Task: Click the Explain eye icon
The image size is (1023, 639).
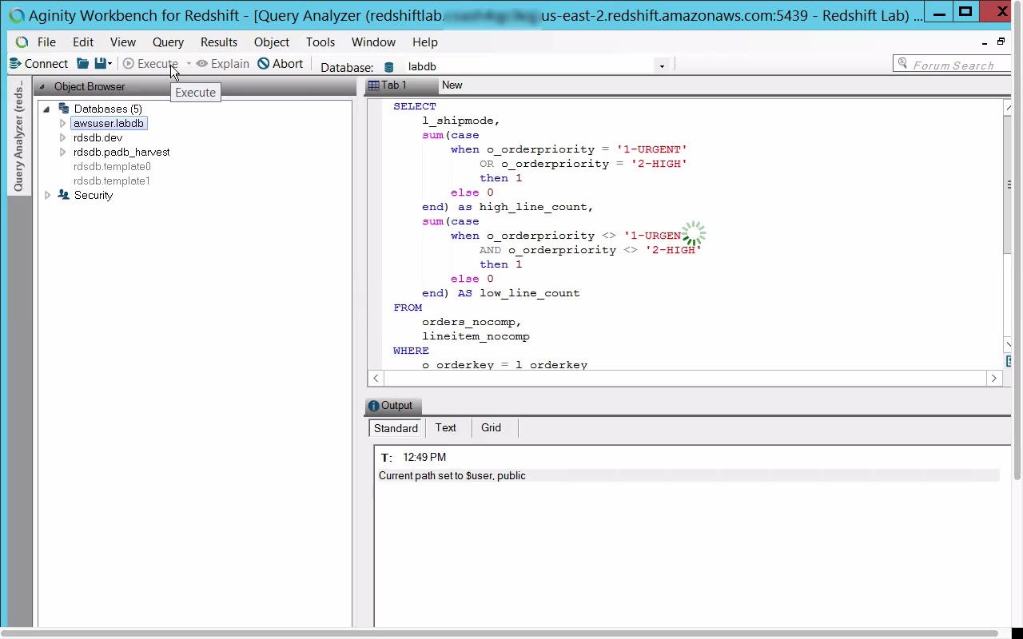Action: pyautogui.click(x=202, y=64)
